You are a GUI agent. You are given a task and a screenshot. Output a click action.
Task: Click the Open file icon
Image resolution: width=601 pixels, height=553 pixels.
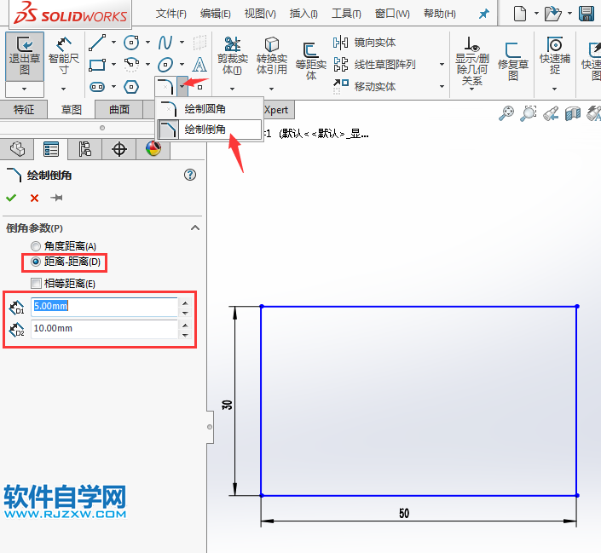tap(552, 14)
